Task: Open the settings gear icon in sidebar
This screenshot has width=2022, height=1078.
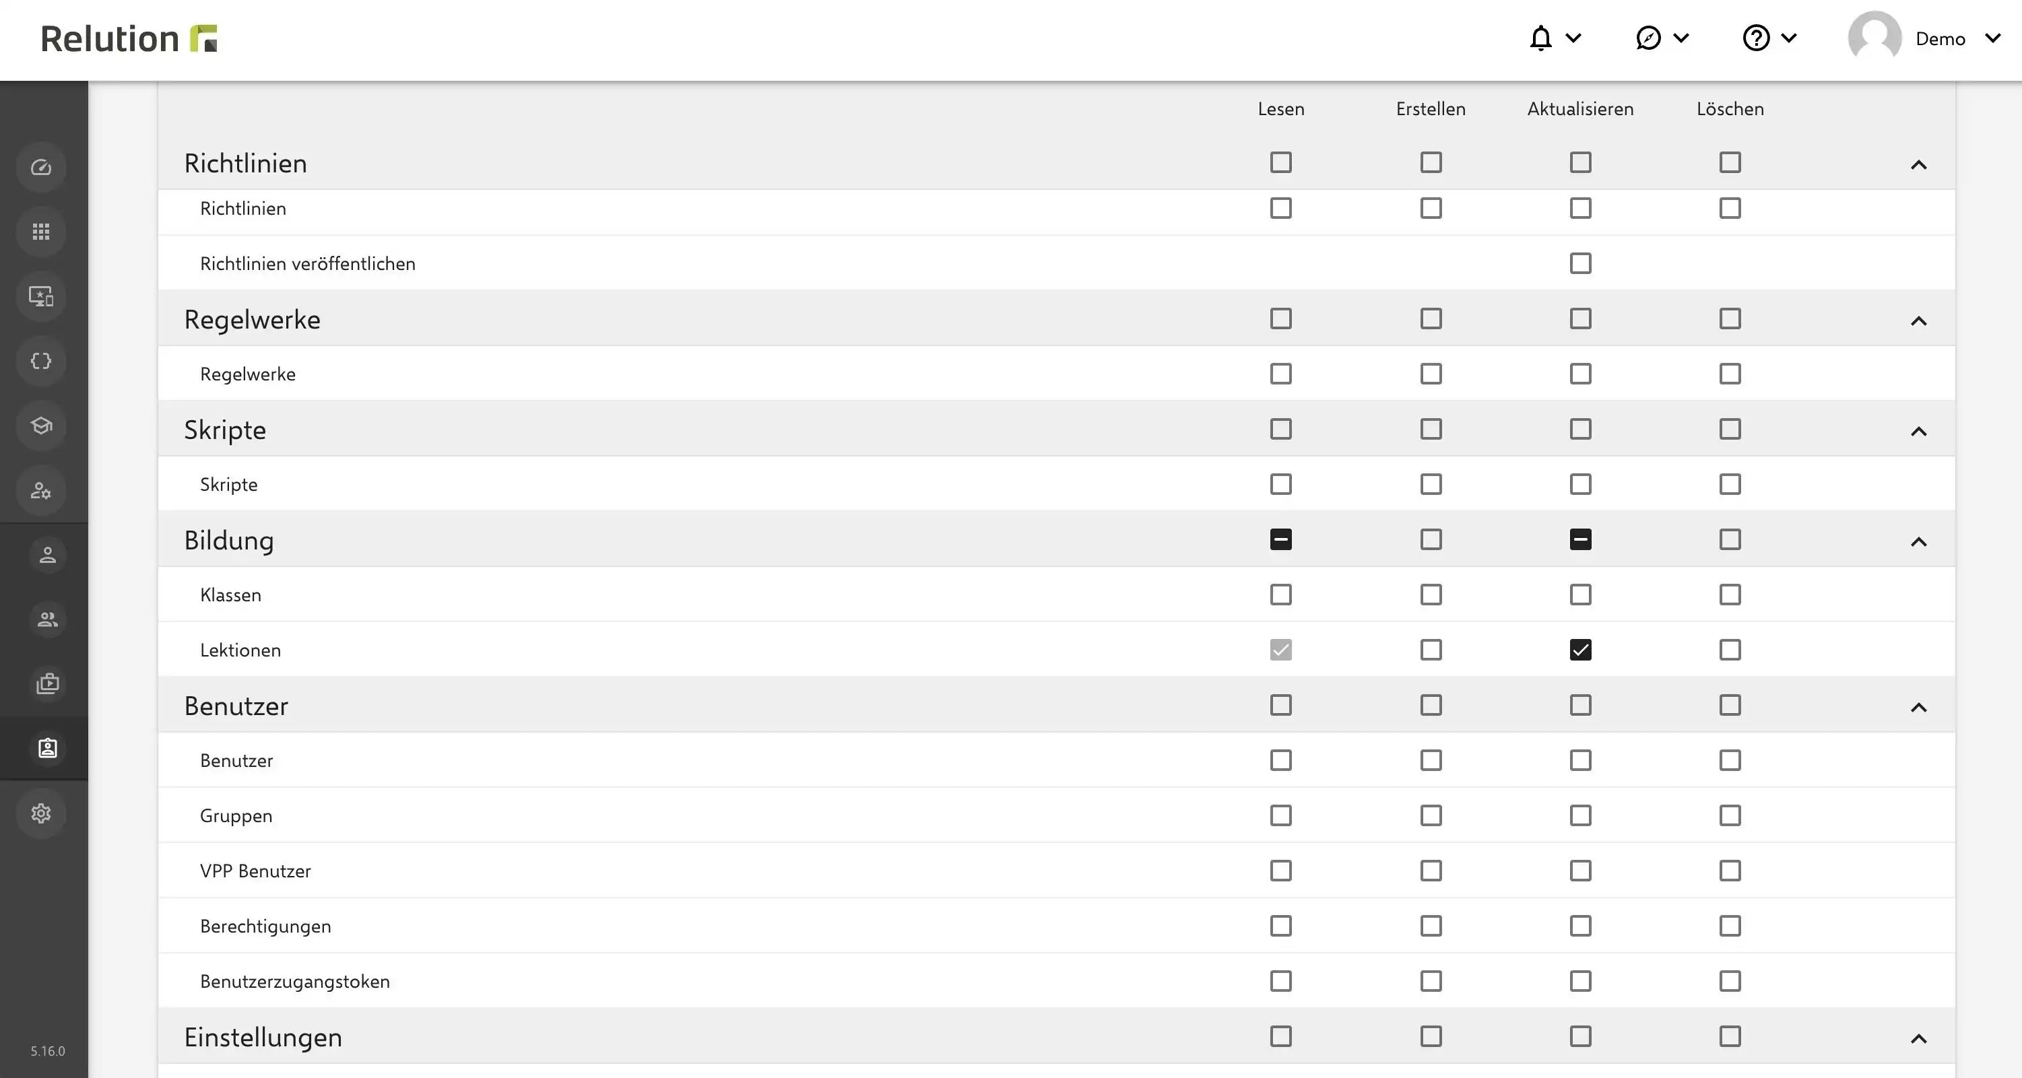Action: pyautogui.click(x=41, y=813)
